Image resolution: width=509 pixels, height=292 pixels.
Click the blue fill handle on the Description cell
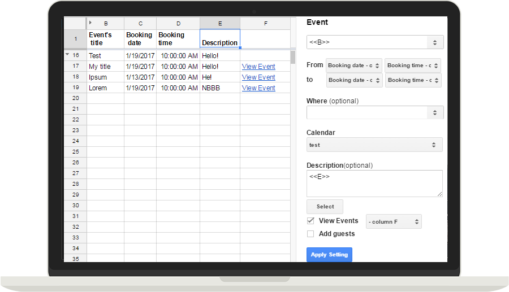point(240,47)
